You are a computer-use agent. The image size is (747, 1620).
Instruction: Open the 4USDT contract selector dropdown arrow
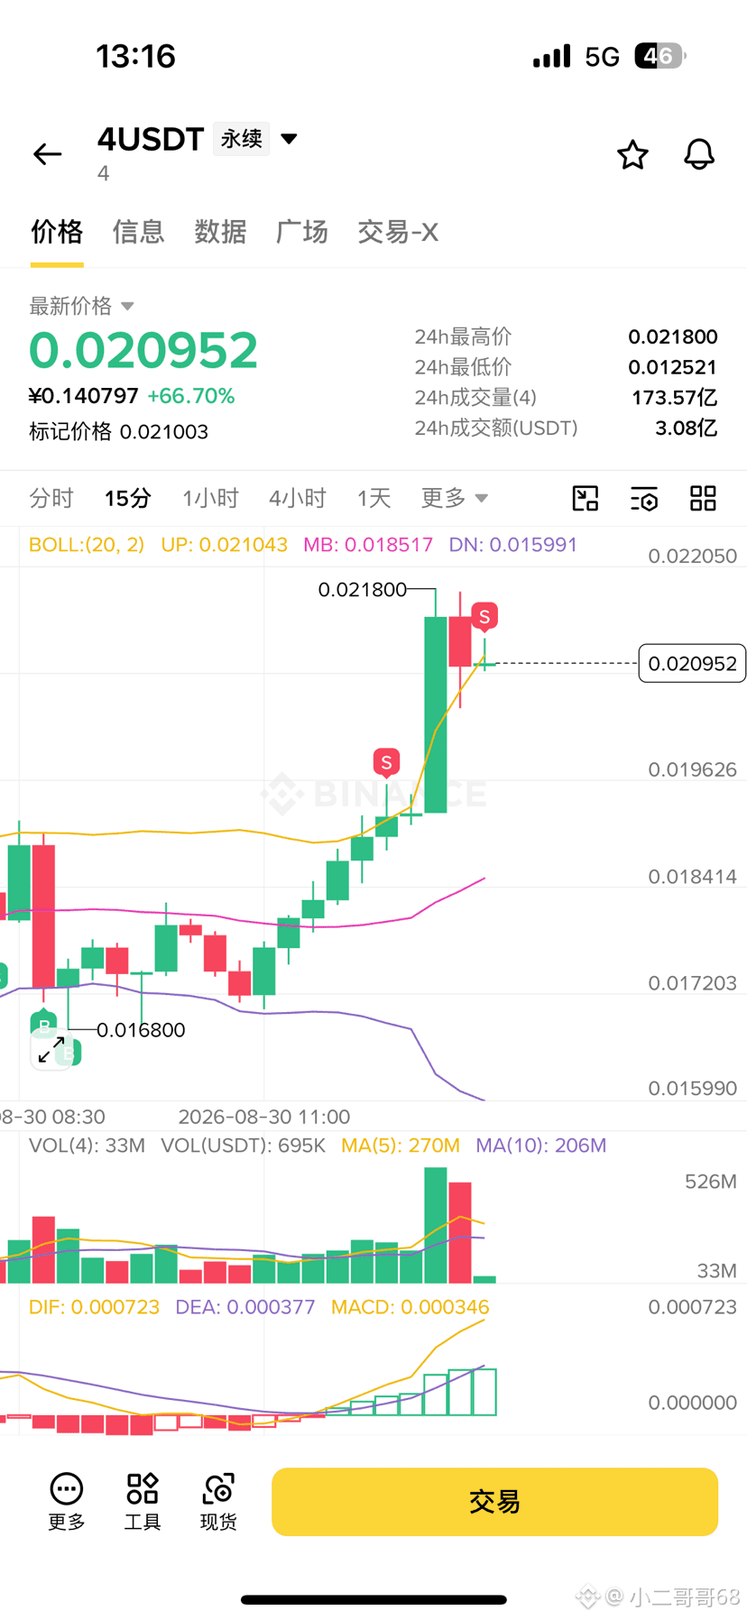[289, 139]
